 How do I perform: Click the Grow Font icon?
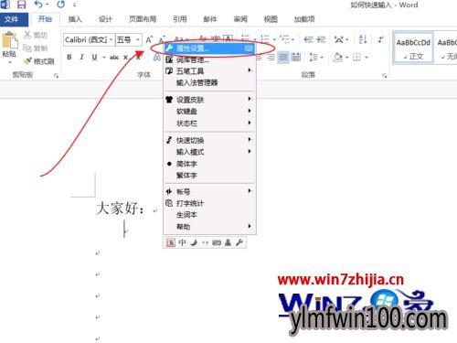(x=149, y=39)
